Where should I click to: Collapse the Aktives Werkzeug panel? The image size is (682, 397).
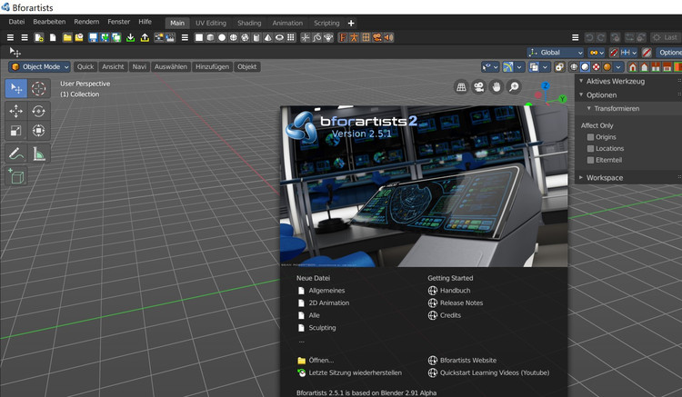581,81
